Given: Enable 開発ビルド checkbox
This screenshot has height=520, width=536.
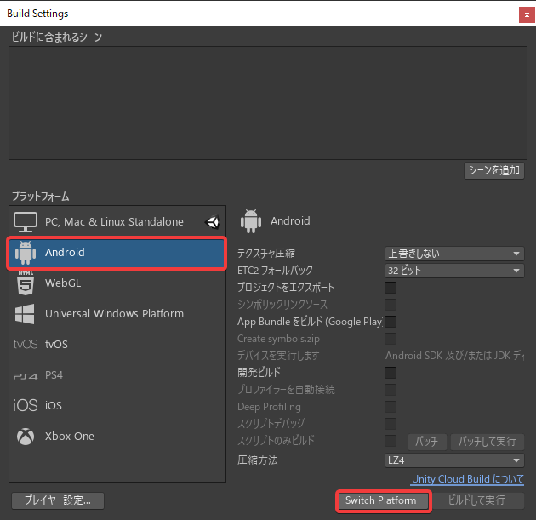Looking at the screenshot, I should tap(391, 373).
